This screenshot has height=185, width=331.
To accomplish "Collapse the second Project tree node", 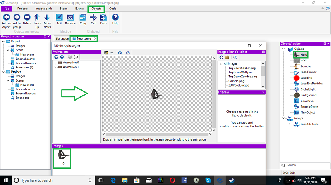I will point(3,72).
